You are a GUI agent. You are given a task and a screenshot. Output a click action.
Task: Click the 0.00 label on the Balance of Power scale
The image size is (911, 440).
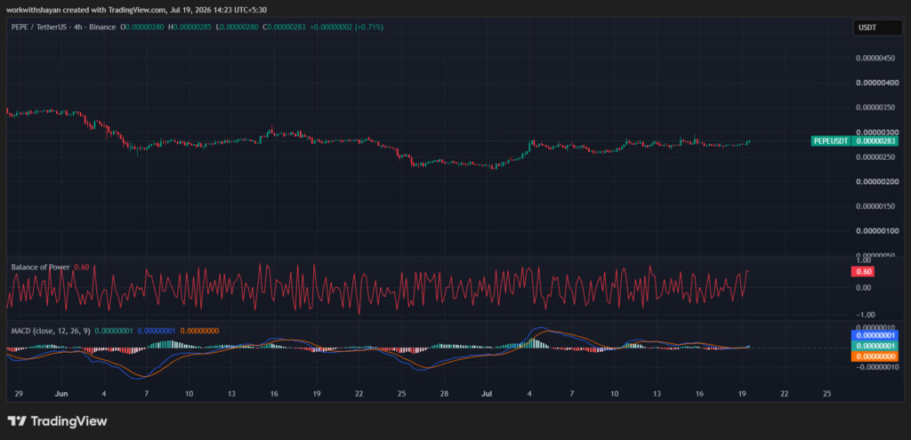863,288
